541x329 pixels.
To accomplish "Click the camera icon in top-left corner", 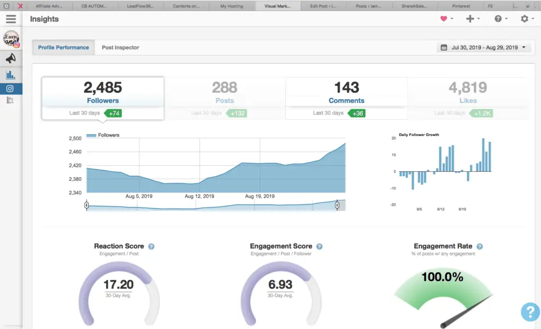I will pyautogui.click(x=6, y=6).
